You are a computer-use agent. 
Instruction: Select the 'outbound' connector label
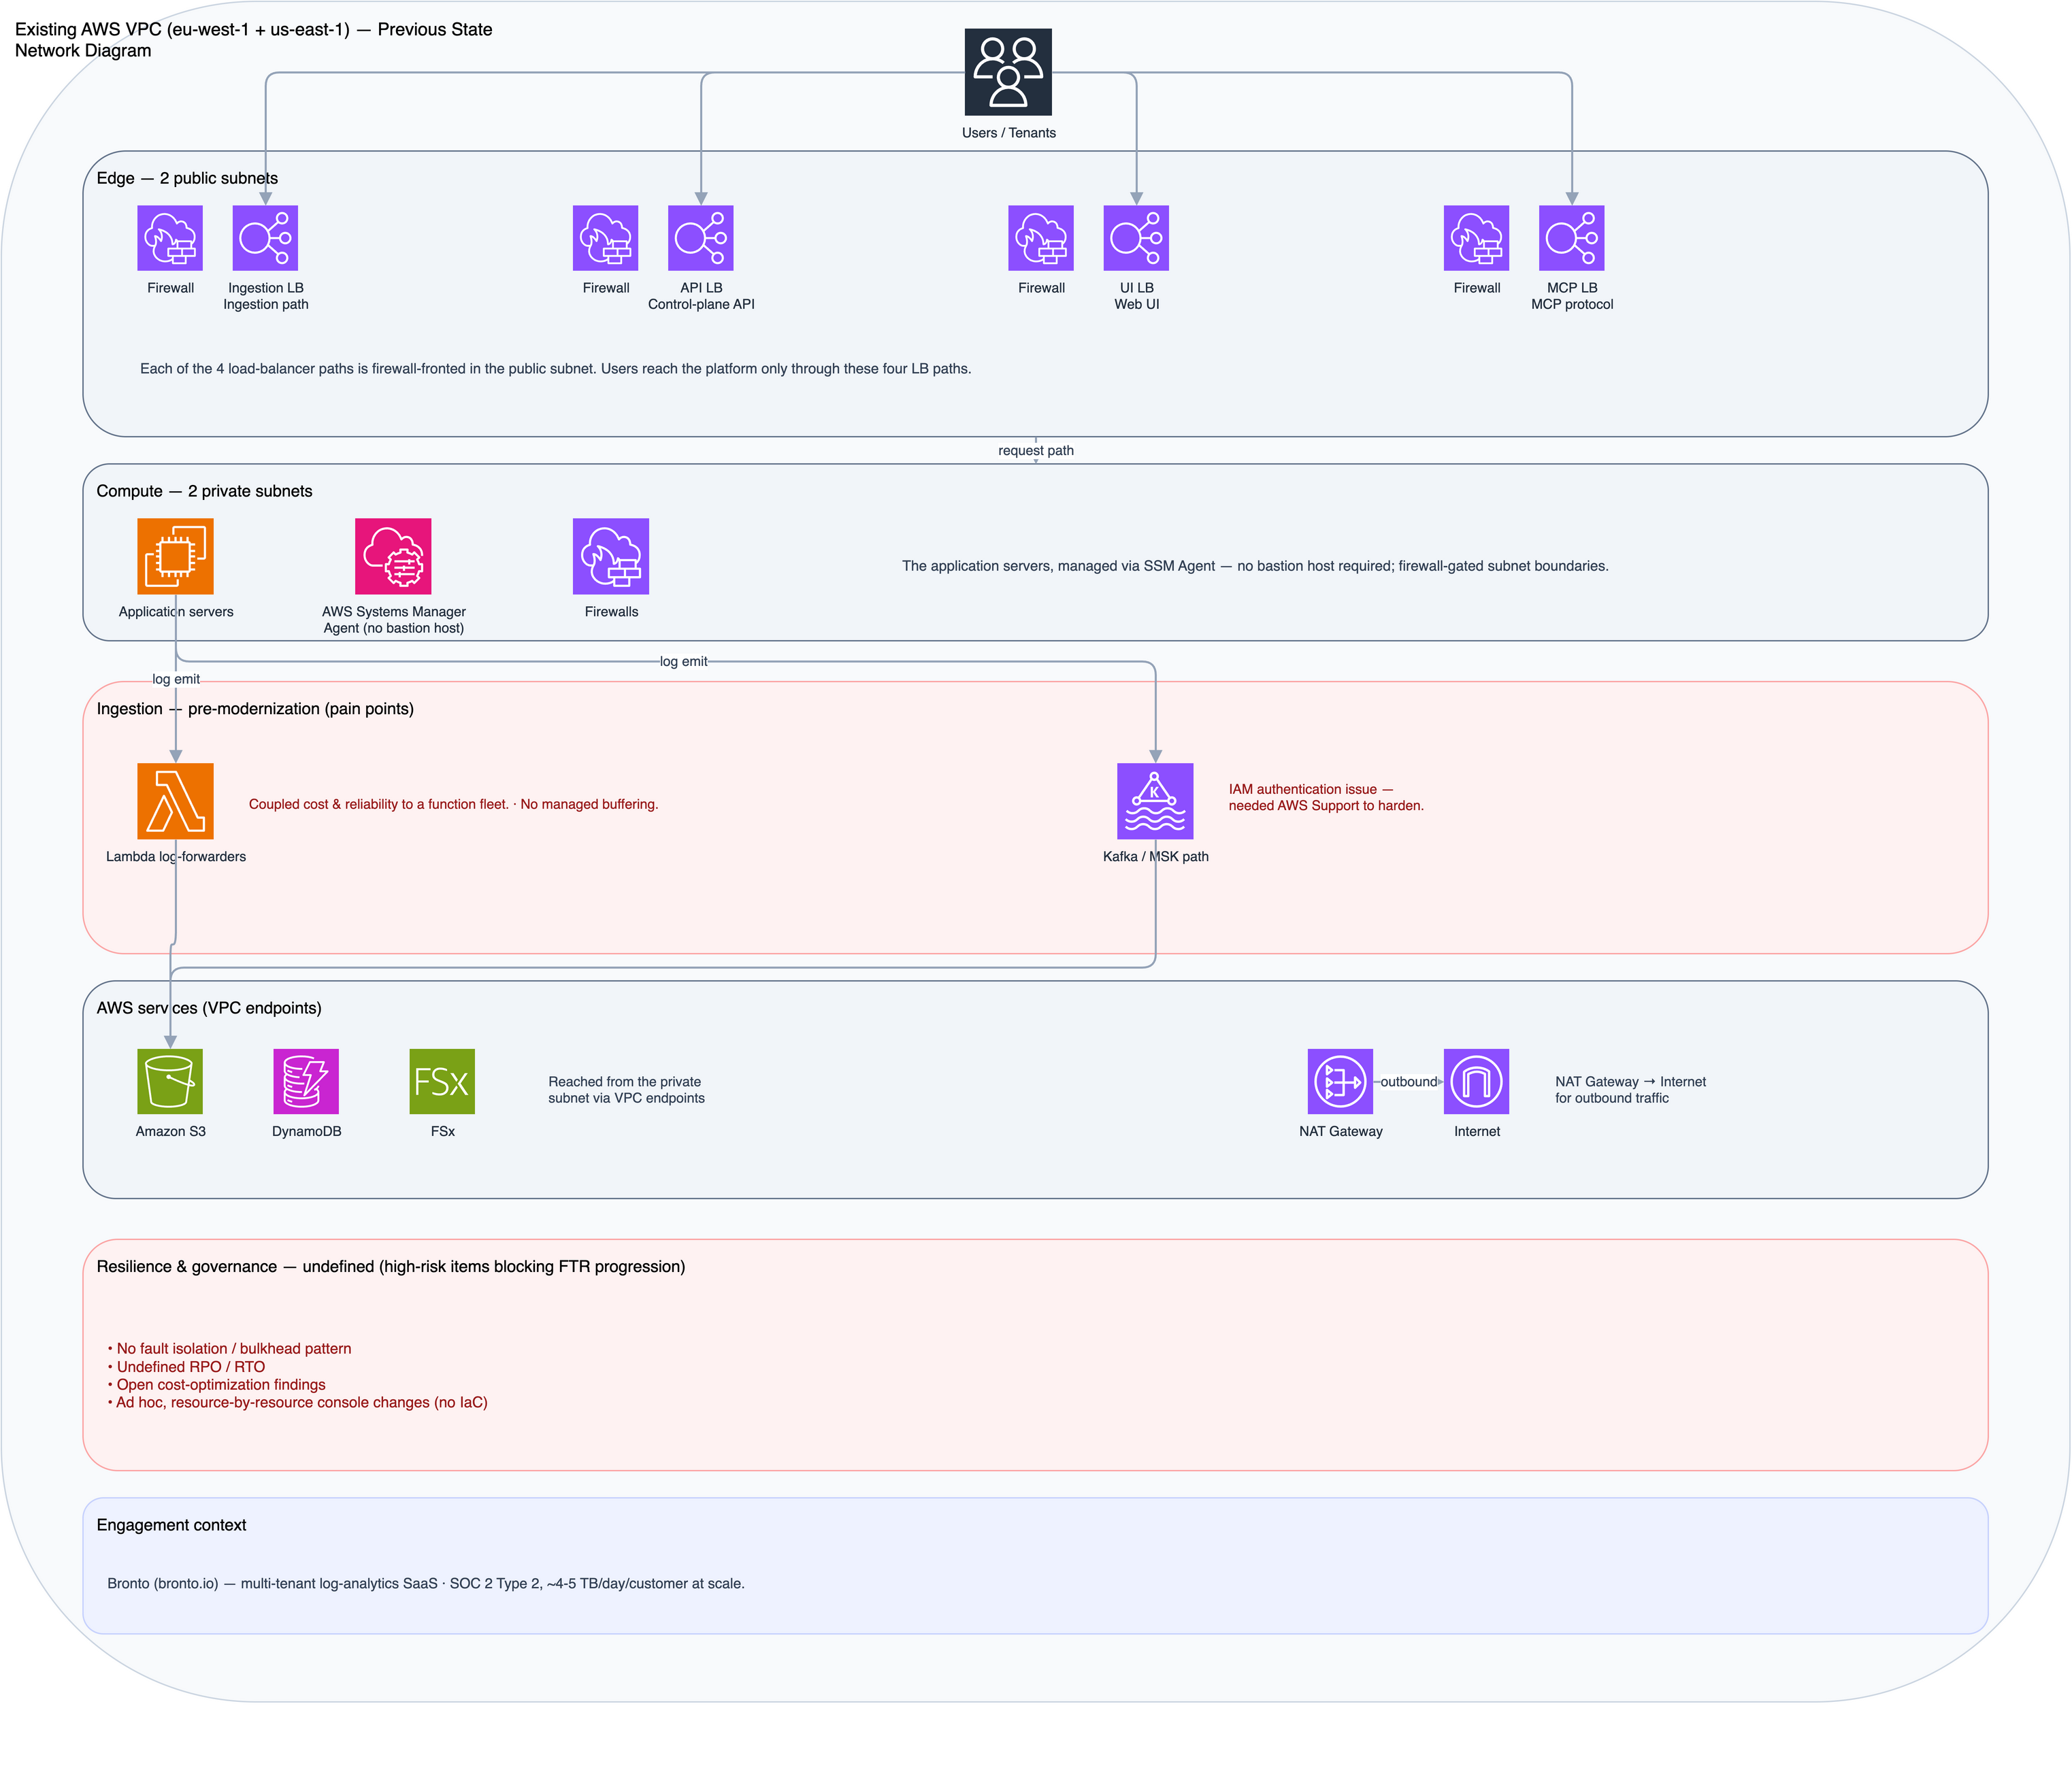[x=1409, y=1082]
